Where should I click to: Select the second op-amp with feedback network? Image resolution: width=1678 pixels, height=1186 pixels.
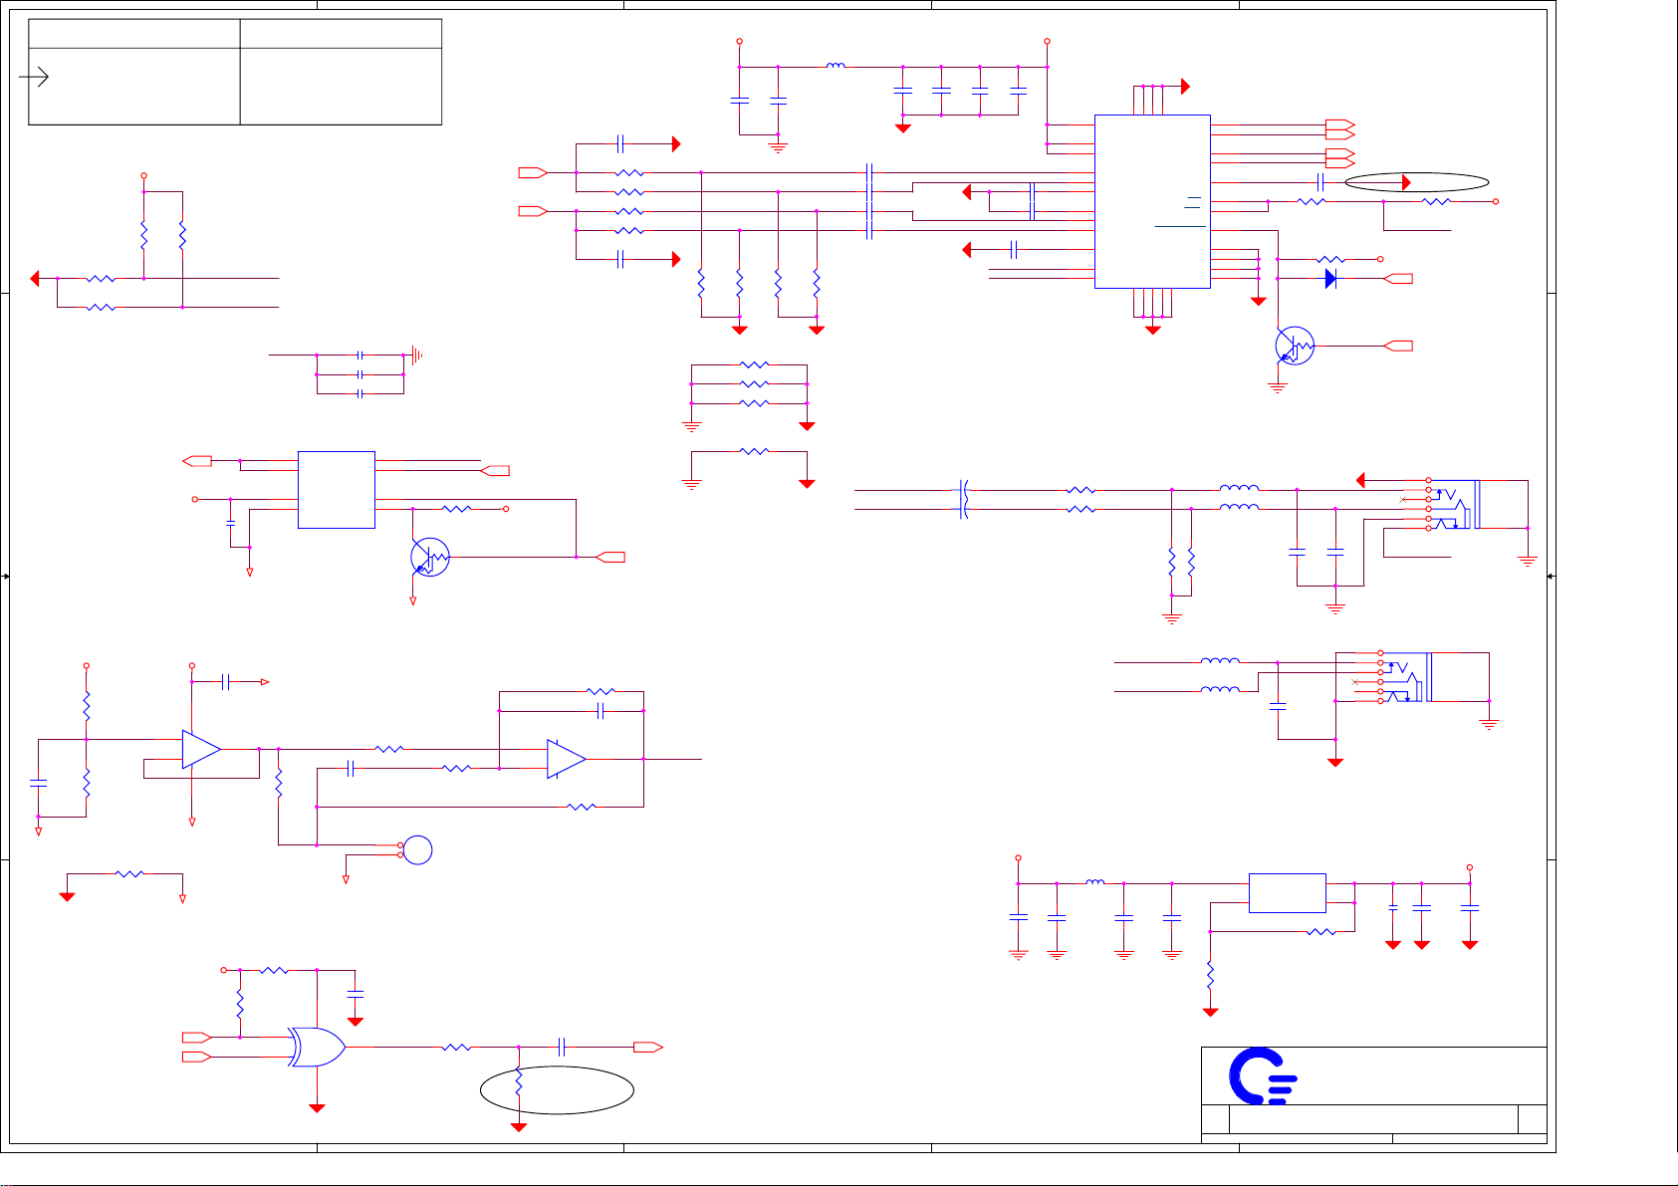(567, 759)
